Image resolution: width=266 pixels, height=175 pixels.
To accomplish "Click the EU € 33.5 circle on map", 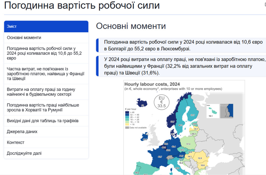I will tap(161, 102).
